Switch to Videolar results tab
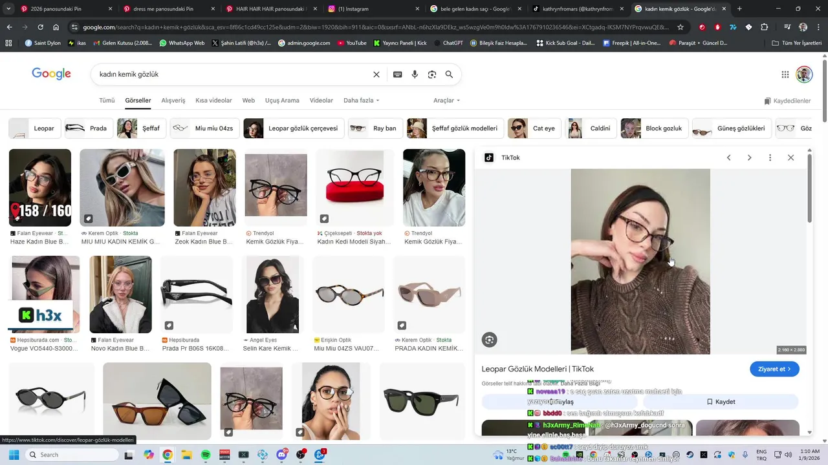 321,101
